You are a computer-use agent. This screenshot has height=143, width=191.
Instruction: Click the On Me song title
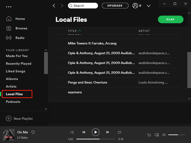coord(23,132)
